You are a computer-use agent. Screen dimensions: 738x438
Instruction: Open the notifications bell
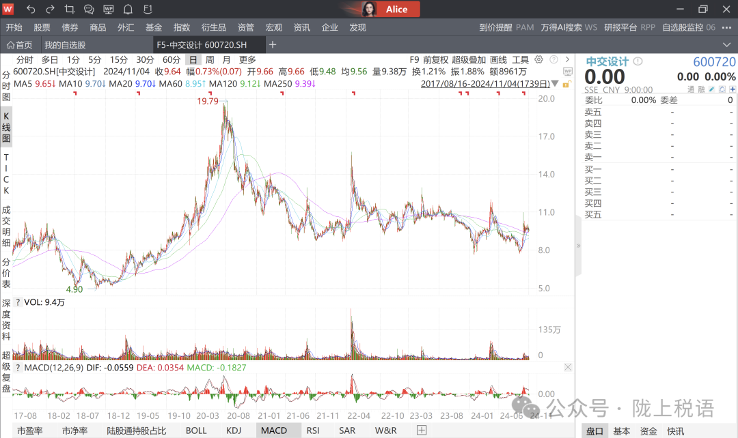click(128, 9)
